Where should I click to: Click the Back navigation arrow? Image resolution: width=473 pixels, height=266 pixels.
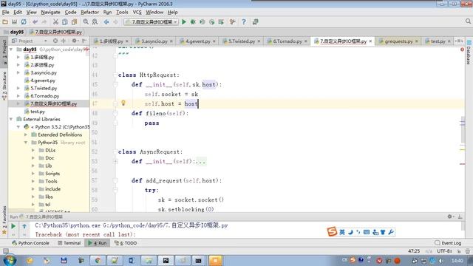(106, 22)
